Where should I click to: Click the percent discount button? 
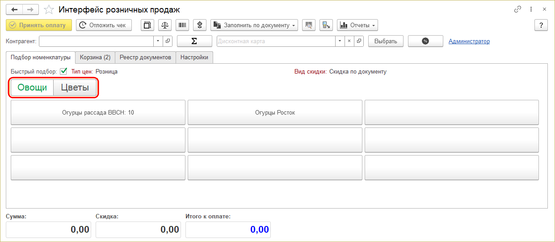click(x=425, y=41)
